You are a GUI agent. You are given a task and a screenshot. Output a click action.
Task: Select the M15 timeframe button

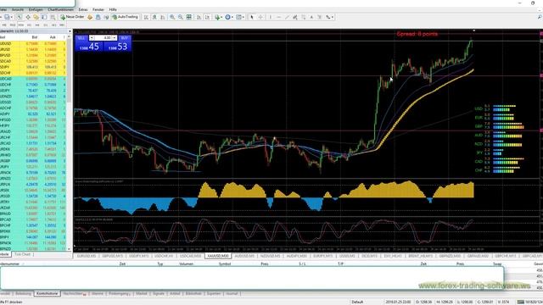coord(13,25)
